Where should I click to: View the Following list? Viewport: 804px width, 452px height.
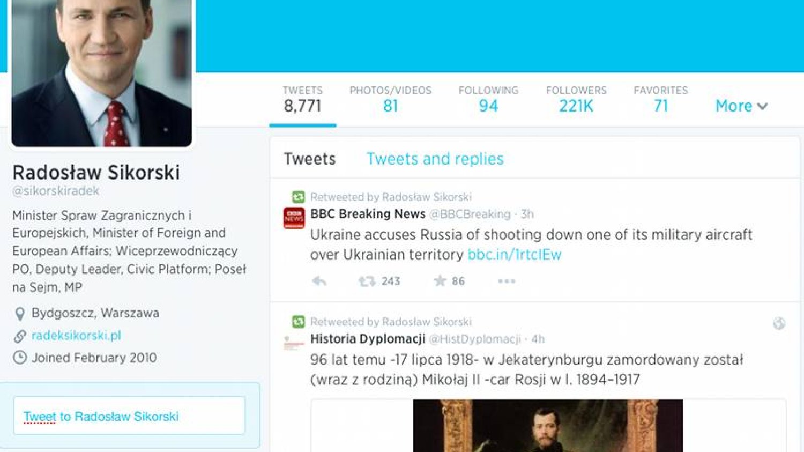tap(489, 99)
